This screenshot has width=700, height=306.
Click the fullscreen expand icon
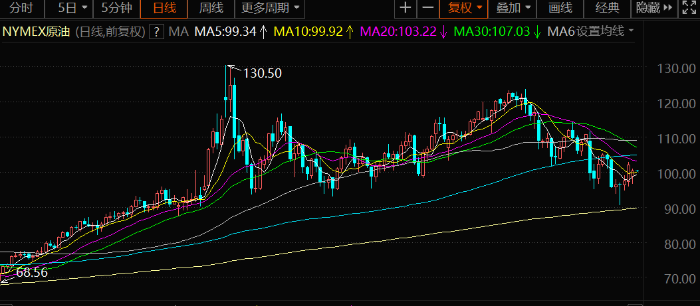coord(689,9)
